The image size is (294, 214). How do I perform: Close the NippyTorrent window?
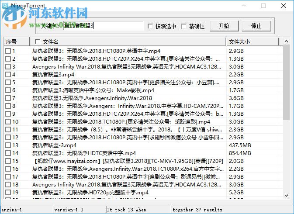pos(284,6)
